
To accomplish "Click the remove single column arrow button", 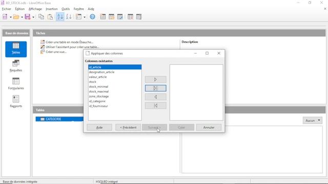I will coord(156,97).
